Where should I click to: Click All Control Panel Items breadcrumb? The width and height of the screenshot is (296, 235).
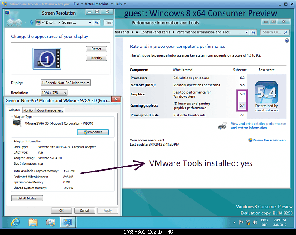[x=153, y=32]
